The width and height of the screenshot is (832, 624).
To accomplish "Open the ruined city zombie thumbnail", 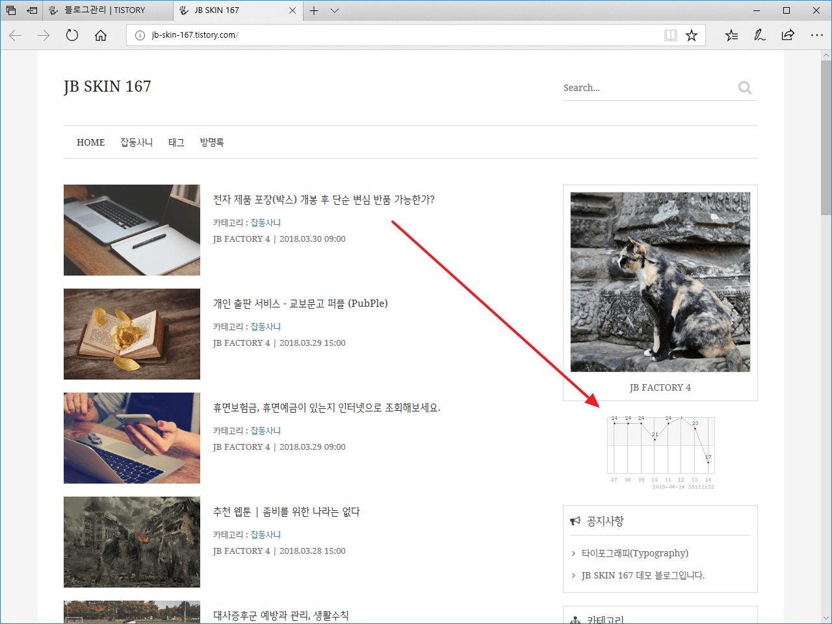I will 132,542.
